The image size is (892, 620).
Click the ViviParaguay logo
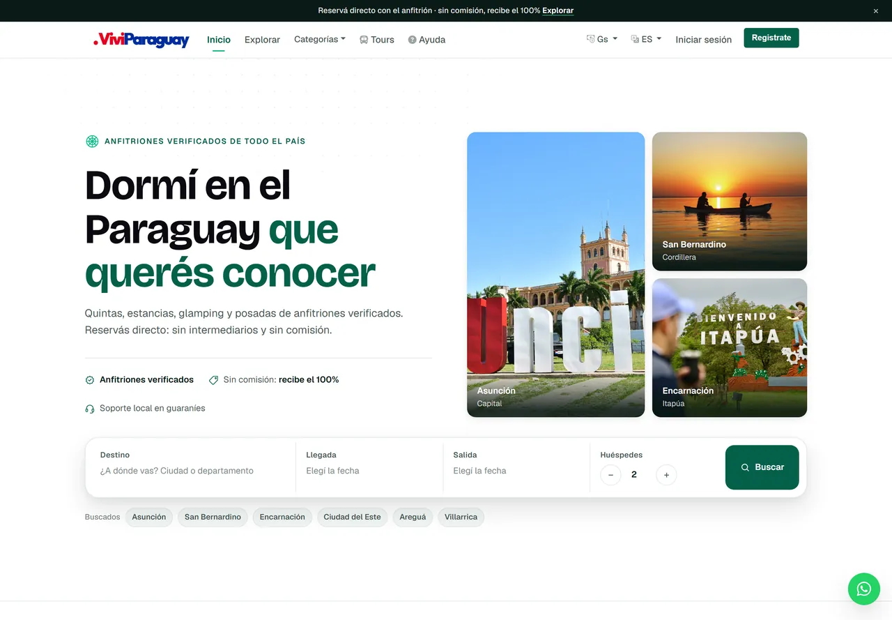[x=141, y=40]
